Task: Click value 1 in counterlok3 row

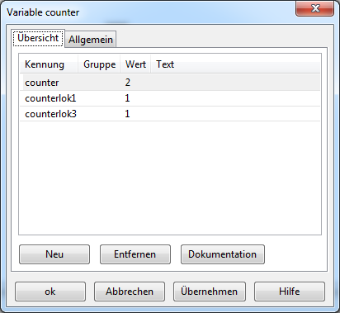Action: (x=127, y=114)
